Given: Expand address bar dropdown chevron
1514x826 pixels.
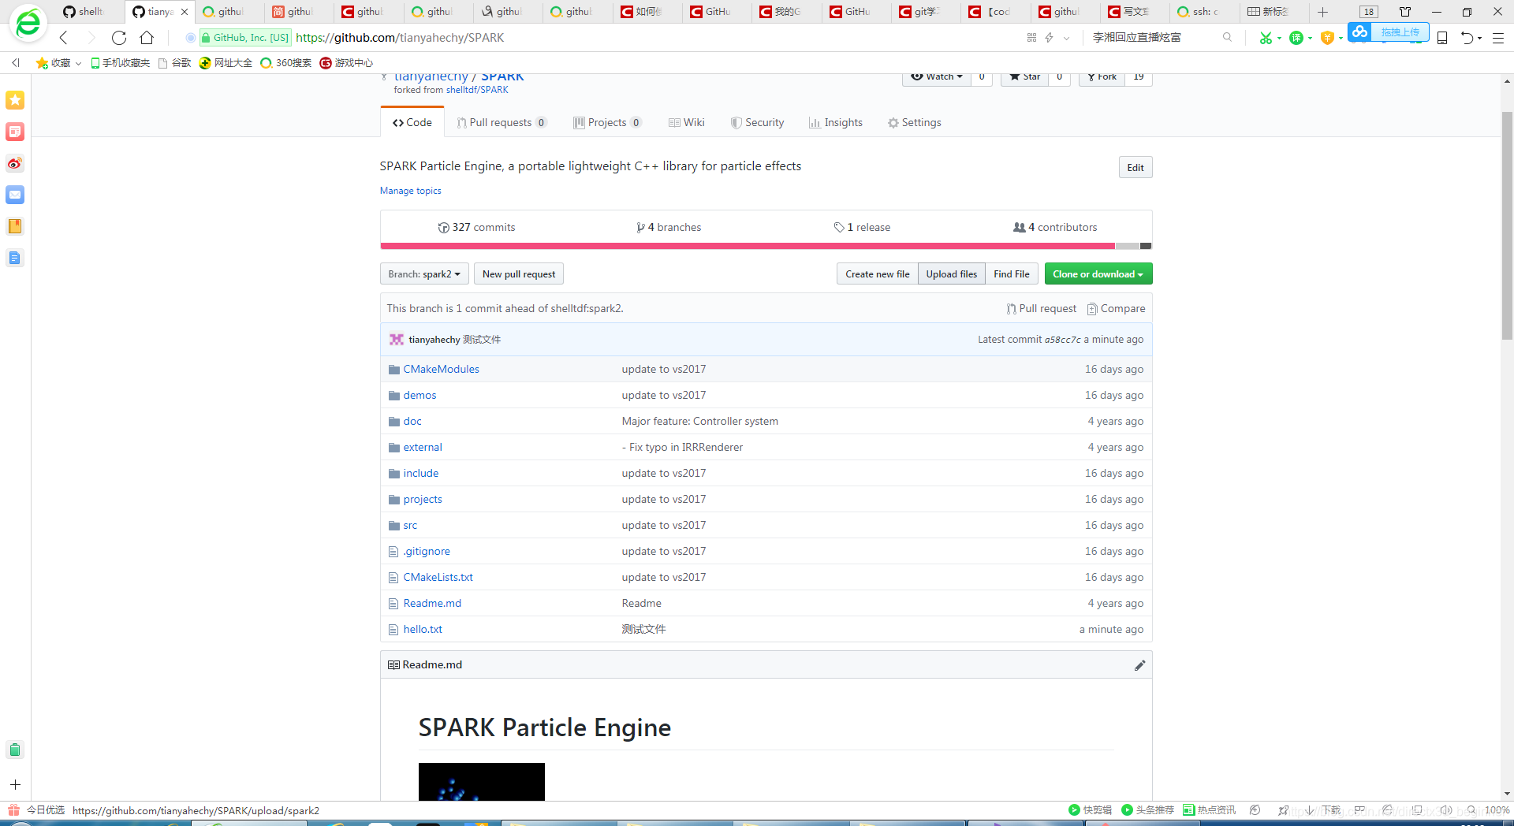Looking at the screenshot, I should pos(1066,37).
